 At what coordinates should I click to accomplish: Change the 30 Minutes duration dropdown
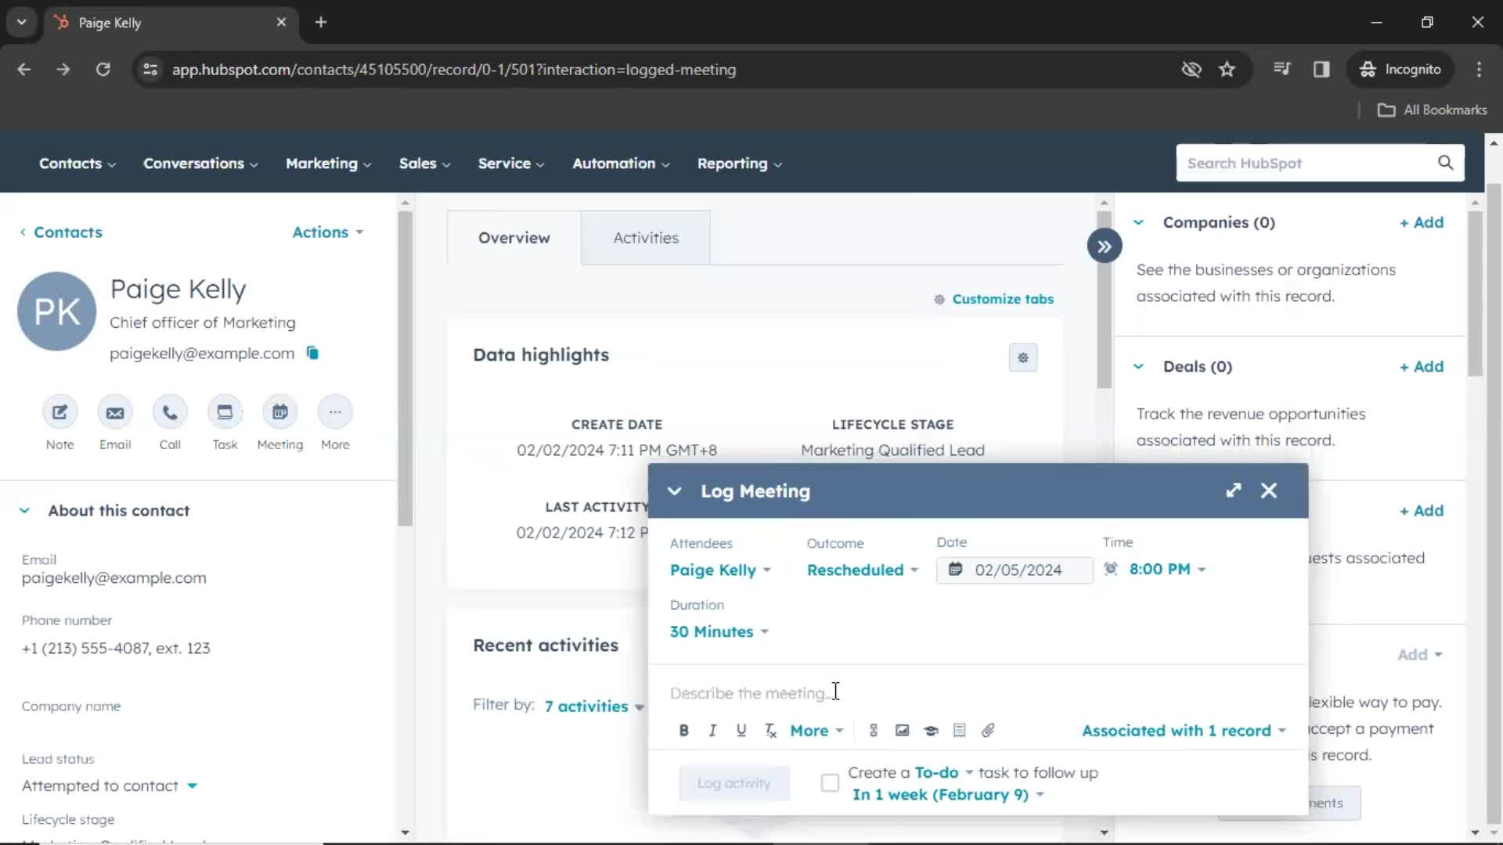coord(719,632)
